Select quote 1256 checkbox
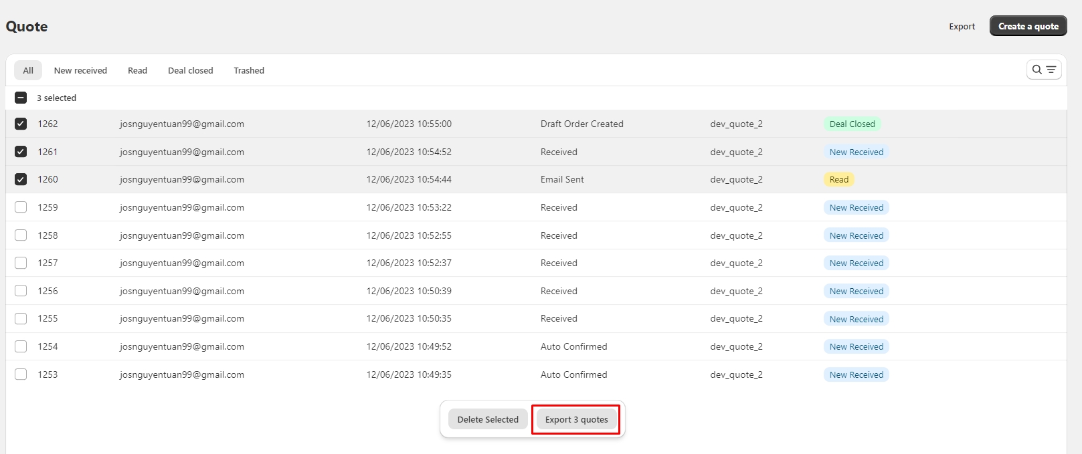This screenshot has width=1082, height=454. click(x=21, y=291)
